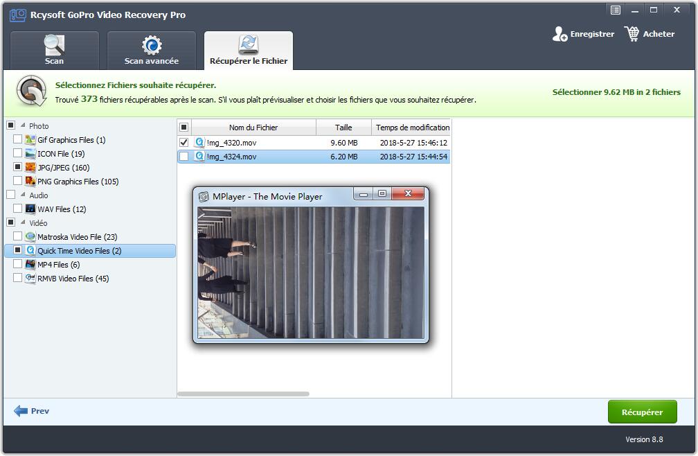The image size is (698, 456).
Task: Collapse the Photo category tree
Action: (x=22, y=126)
